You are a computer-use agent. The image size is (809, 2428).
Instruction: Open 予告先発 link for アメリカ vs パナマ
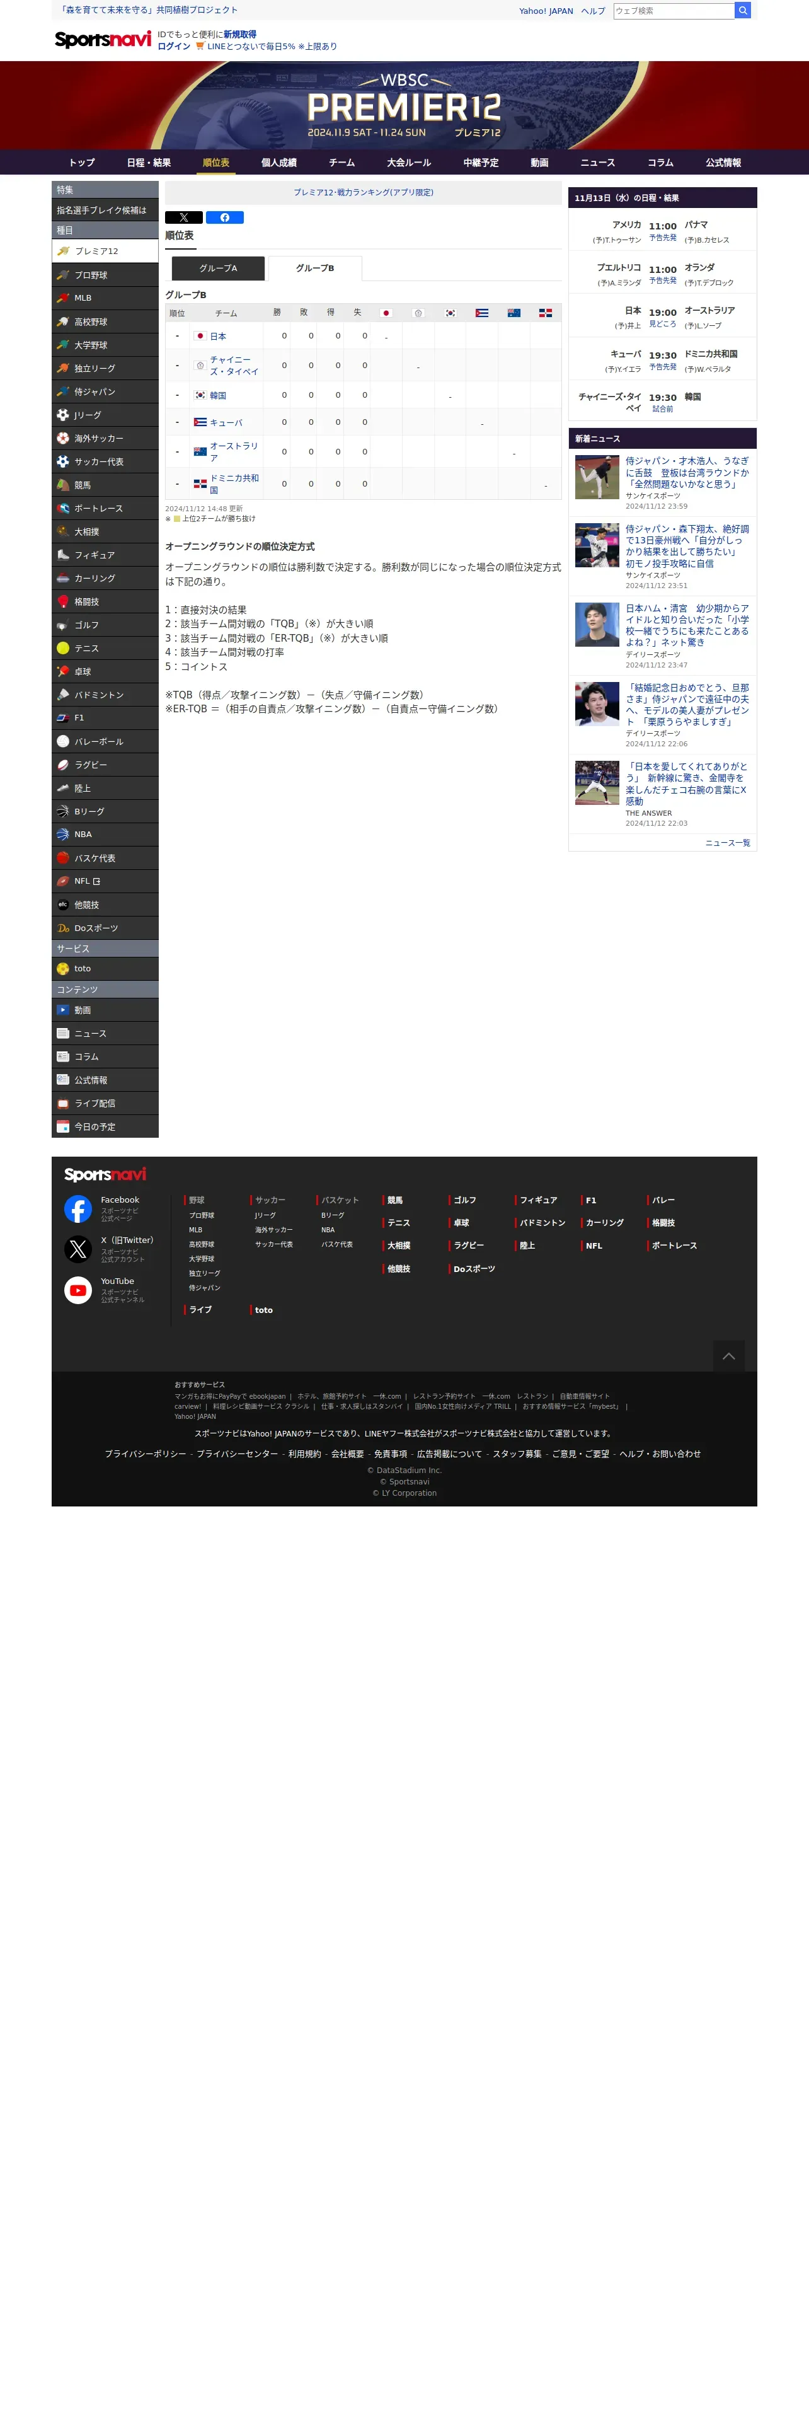662,238
